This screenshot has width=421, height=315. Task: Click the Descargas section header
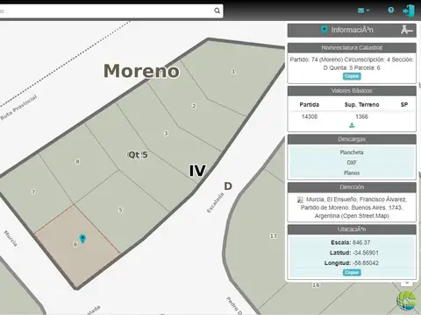click(352, 139)
